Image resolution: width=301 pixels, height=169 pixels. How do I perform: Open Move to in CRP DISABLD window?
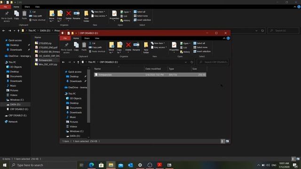111,47
